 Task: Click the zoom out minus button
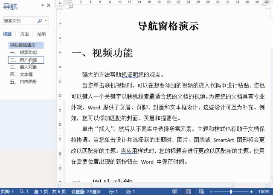point(211,192)
